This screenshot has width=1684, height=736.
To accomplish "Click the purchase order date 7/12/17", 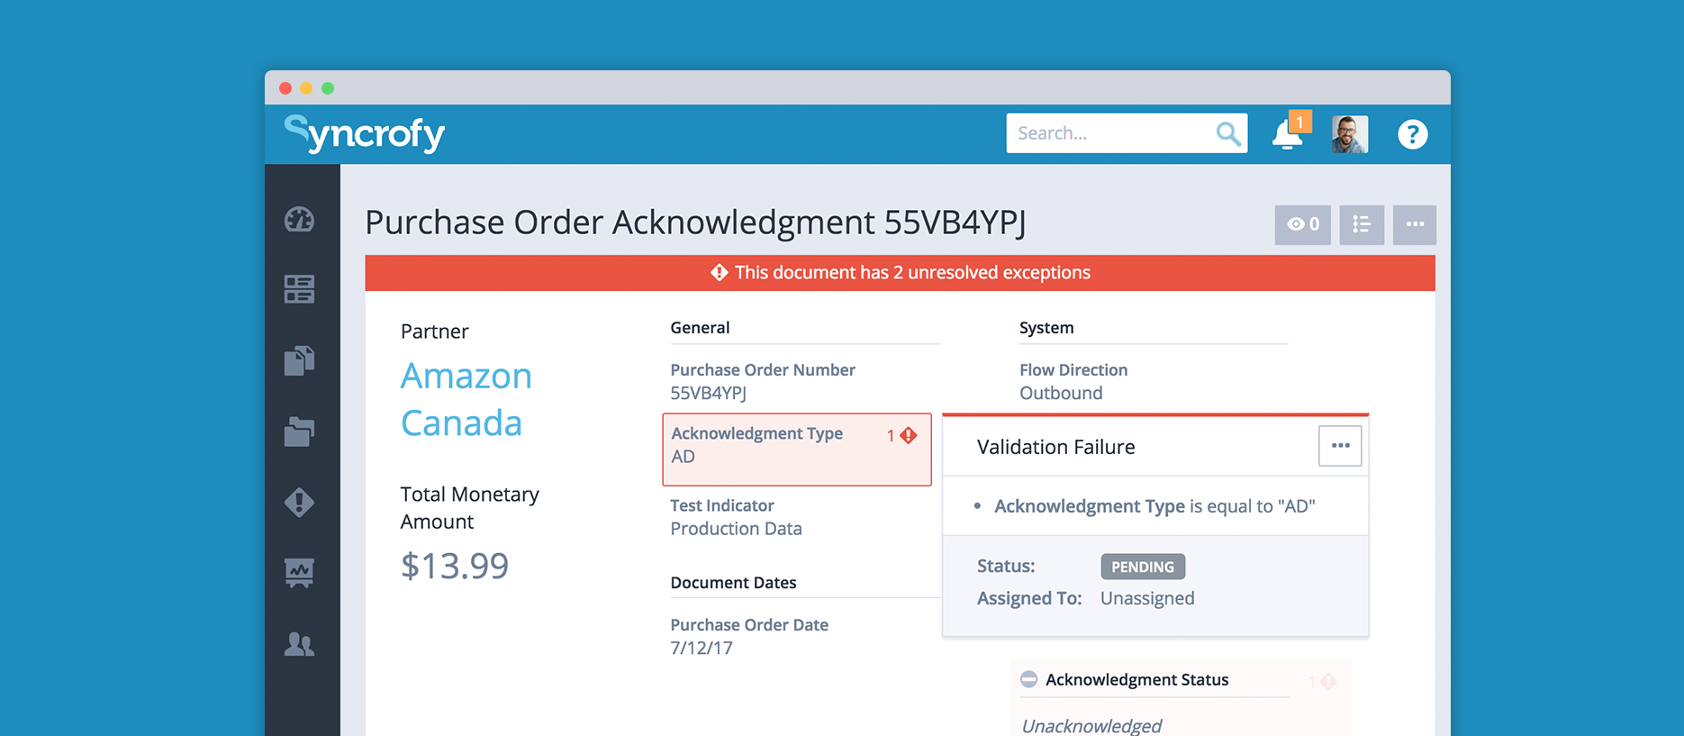I will click(702, 648).
